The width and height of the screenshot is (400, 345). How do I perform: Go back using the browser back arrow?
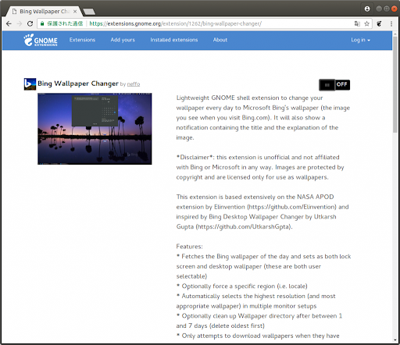[x=9, y=23]
